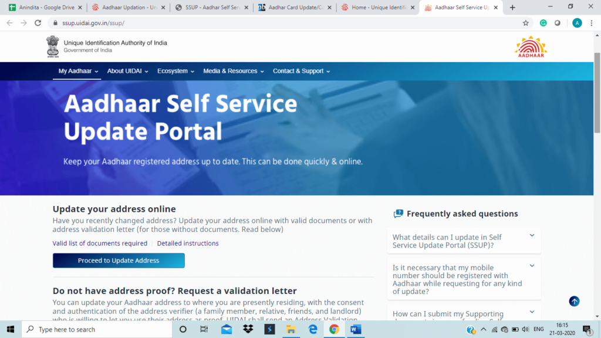Reload the page using the refresh icon
Screen dimensions: 601x338
point(38,23)
